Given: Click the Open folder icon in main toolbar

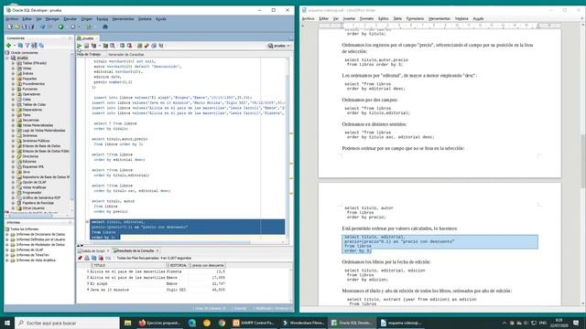Looking at the screenshot, I should click(x=17, y=27).
